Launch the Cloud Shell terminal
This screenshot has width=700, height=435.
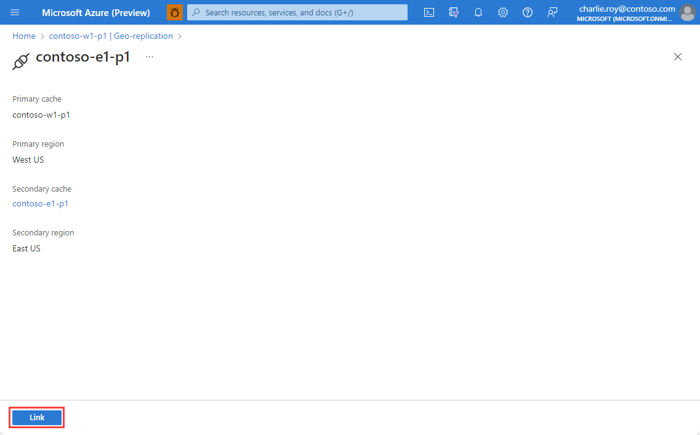click(429, 12)
